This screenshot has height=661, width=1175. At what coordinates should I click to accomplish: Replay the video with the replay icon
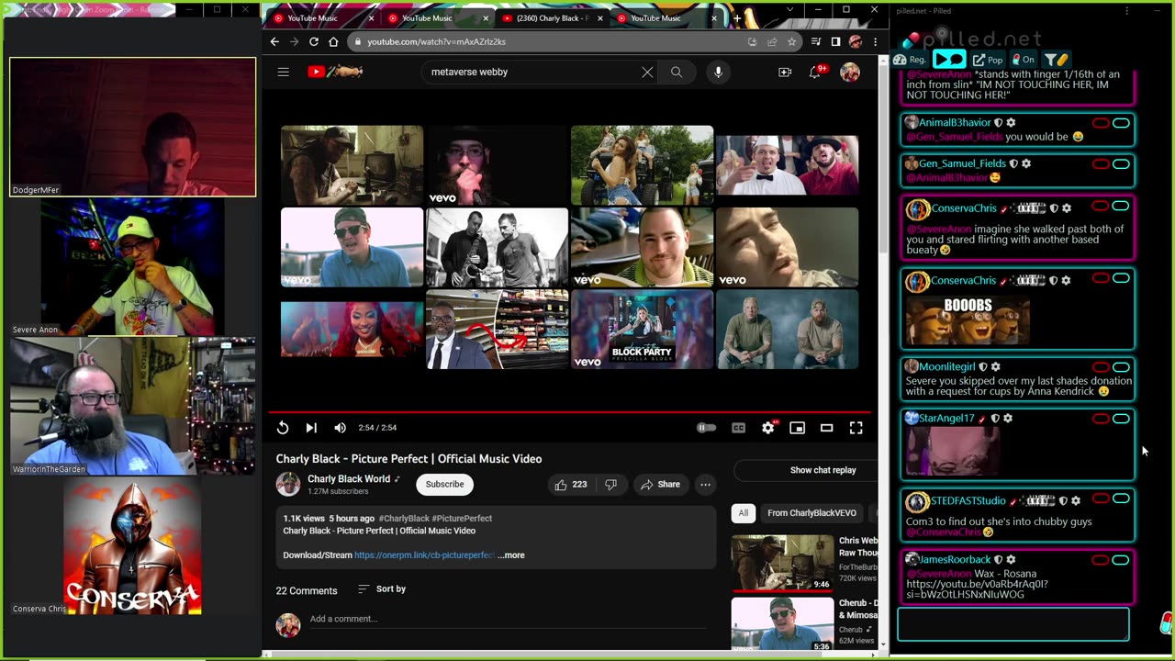[283, 428]
